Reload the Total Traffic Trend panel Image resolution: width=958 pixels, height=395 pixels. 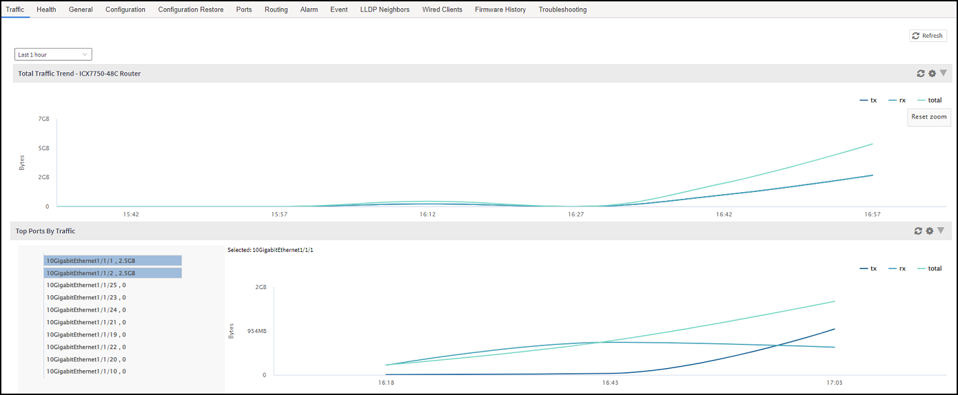pos(920,74)
